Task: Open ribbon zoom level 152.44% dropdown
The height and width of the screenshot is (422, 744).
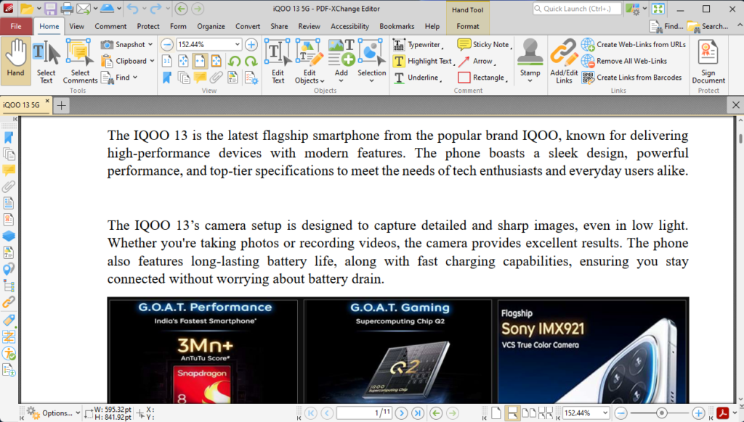Action: coord(238,44)
